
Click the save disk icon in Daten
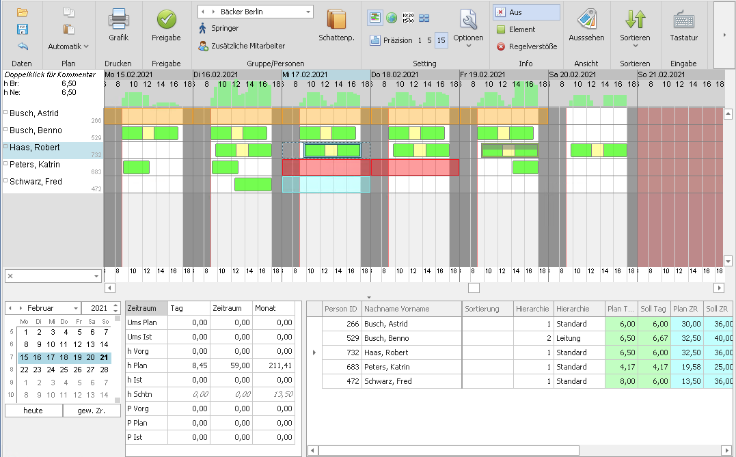(x=22, y=29)
